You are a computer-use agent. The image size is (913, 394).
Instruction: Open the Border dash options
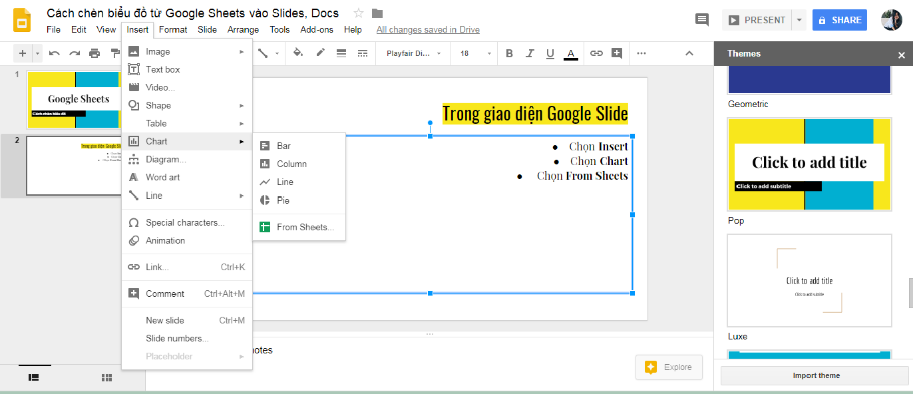[x=363, y=53]
